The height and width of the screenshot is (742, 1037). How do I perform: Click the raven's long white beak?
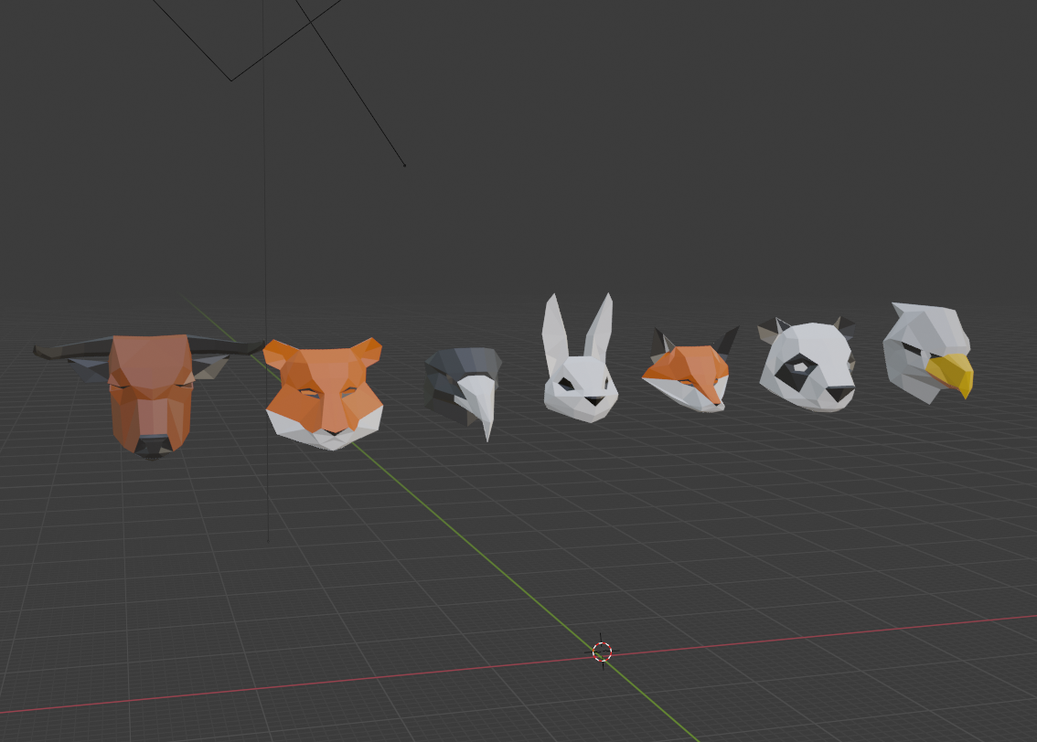point(481,404)
